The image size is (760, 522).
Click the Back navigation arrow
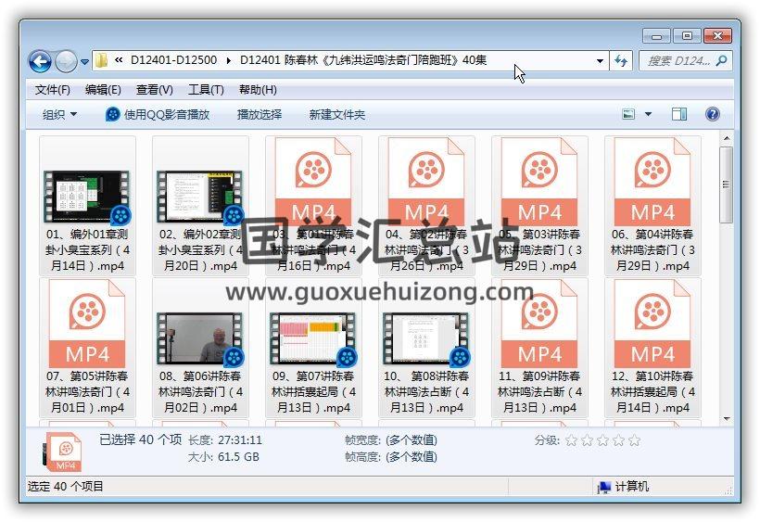click(40, 62)
